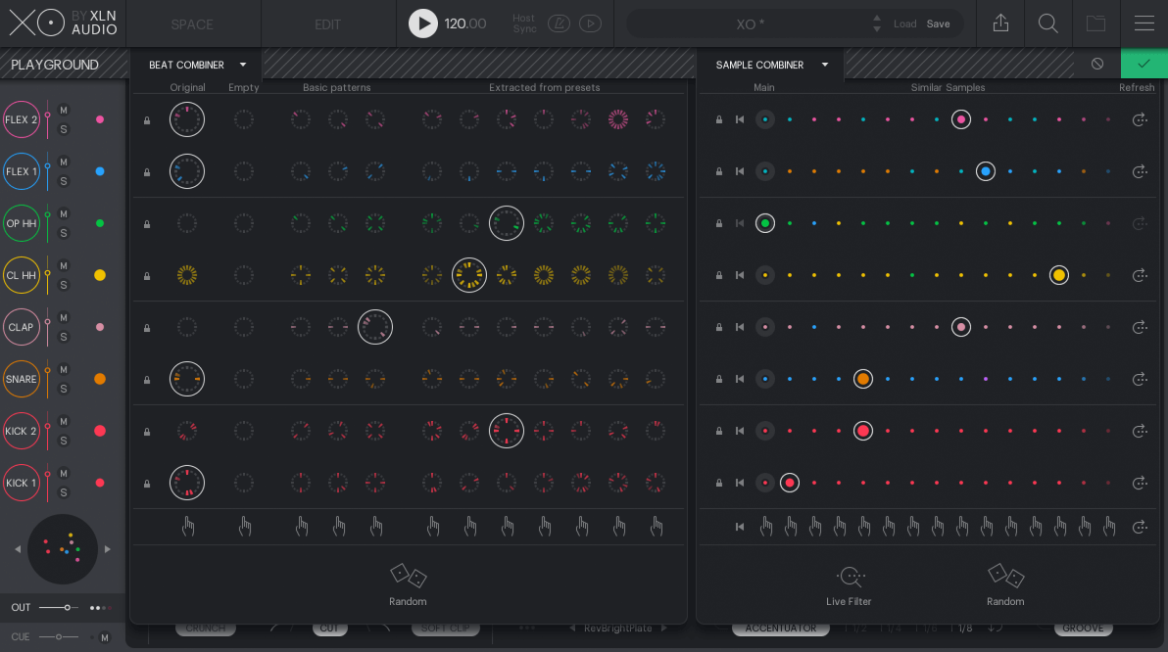Viewport: 1168px width, 652px height.
Task: Click the preset stepper arrows beside XO name
Action: [x=876, y=23]
